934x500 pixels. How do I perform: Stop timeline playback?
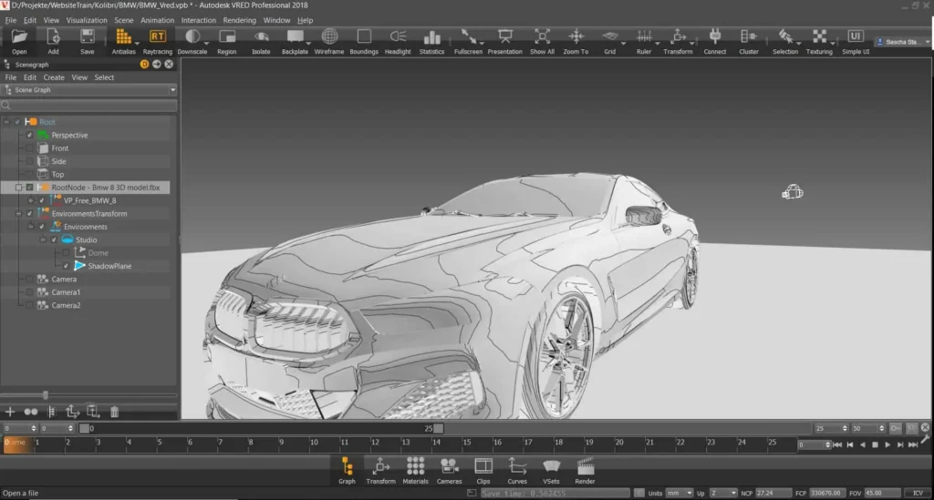click(875, 444)
